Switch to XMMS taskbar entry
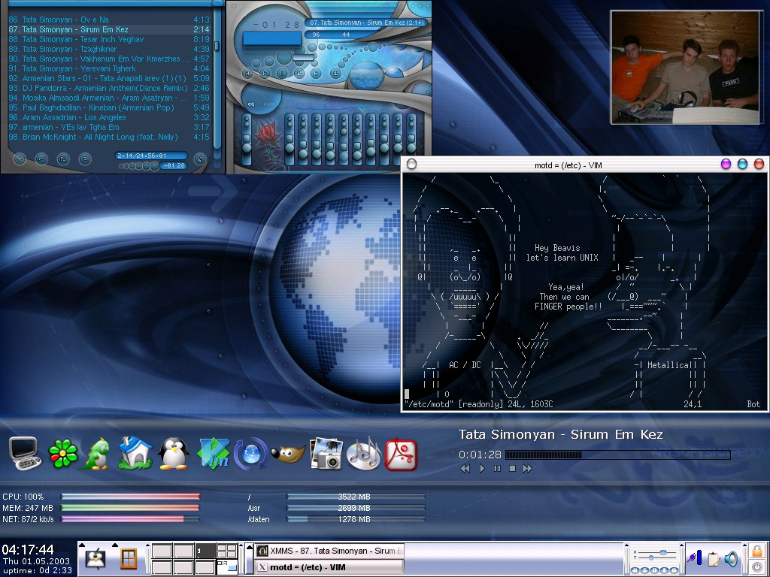Image resolution: width=770 pixels, height=577 pixels. point(330,551)
